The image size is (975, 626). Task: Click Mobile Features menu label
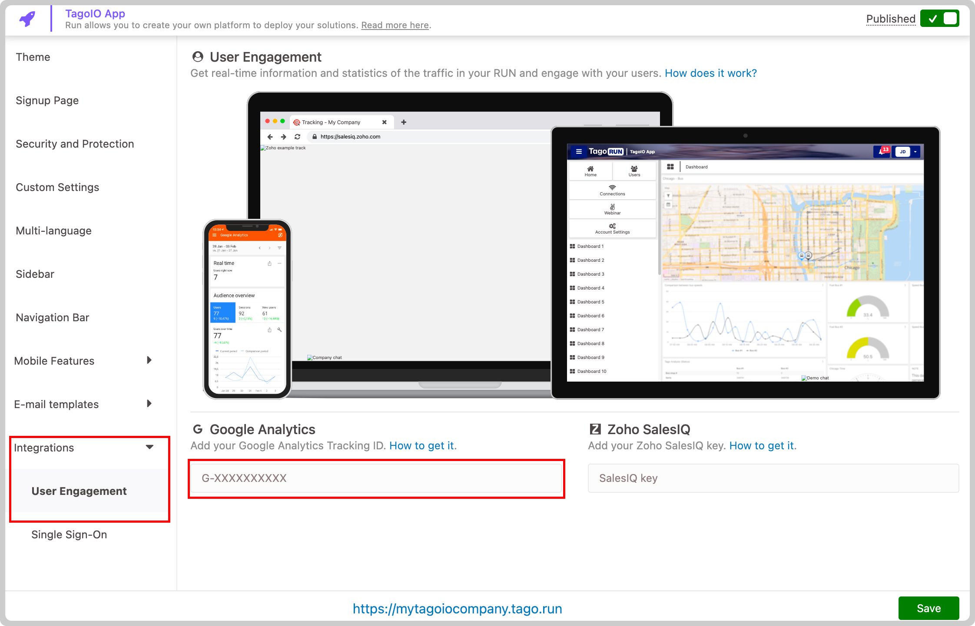54,361
